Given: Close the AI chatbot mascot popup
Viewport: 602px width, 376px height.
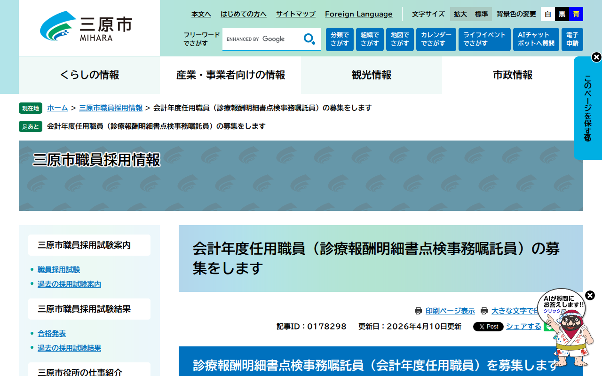Looking at the screenshot, I should tap(590, 296).
